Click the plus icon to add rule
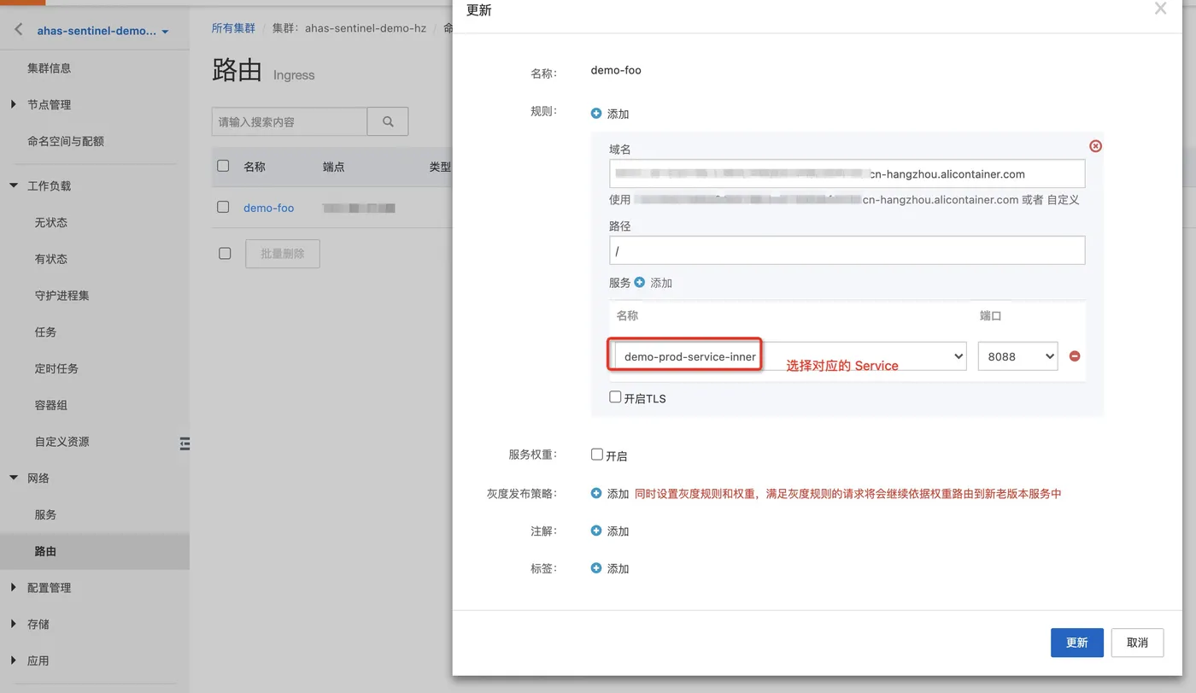Image resolution: width=1196 pixels, height=693 pixels. tap(596, 113)
